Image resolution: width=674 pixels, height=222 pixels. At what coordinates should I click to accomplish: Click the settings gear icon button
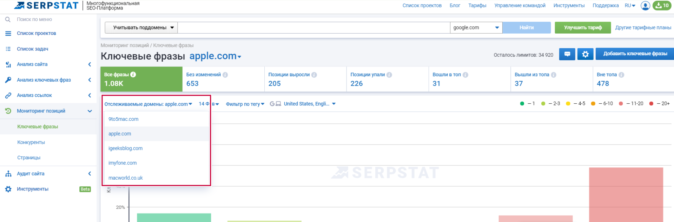pyautogui.click(x=585, y=54)
